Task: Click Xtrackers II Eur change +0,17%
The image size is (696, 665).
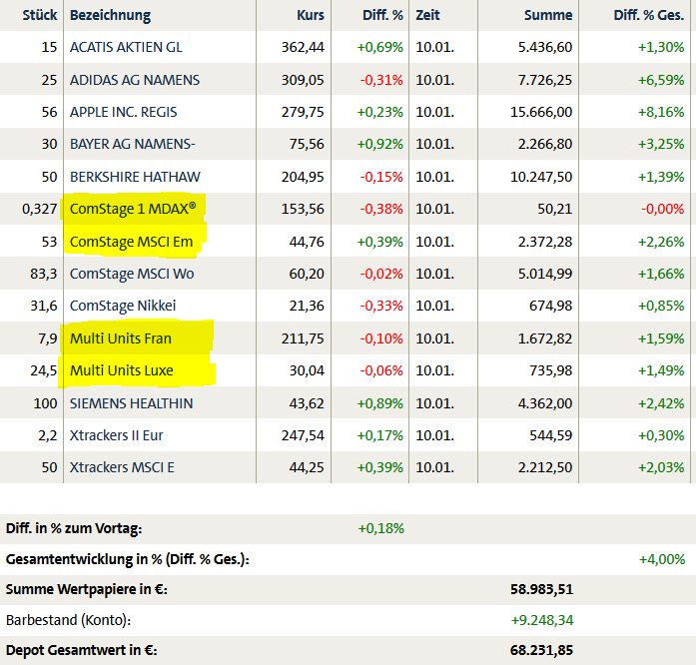Action: click(x=380, y=435)
